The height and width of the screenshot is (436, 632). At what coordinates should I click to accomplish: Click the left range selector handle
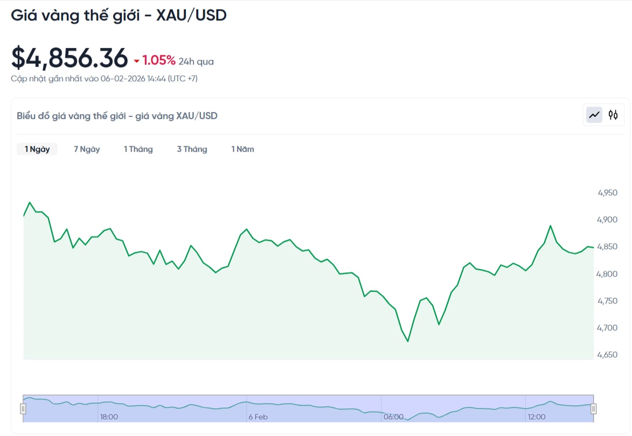coord(23,408)
